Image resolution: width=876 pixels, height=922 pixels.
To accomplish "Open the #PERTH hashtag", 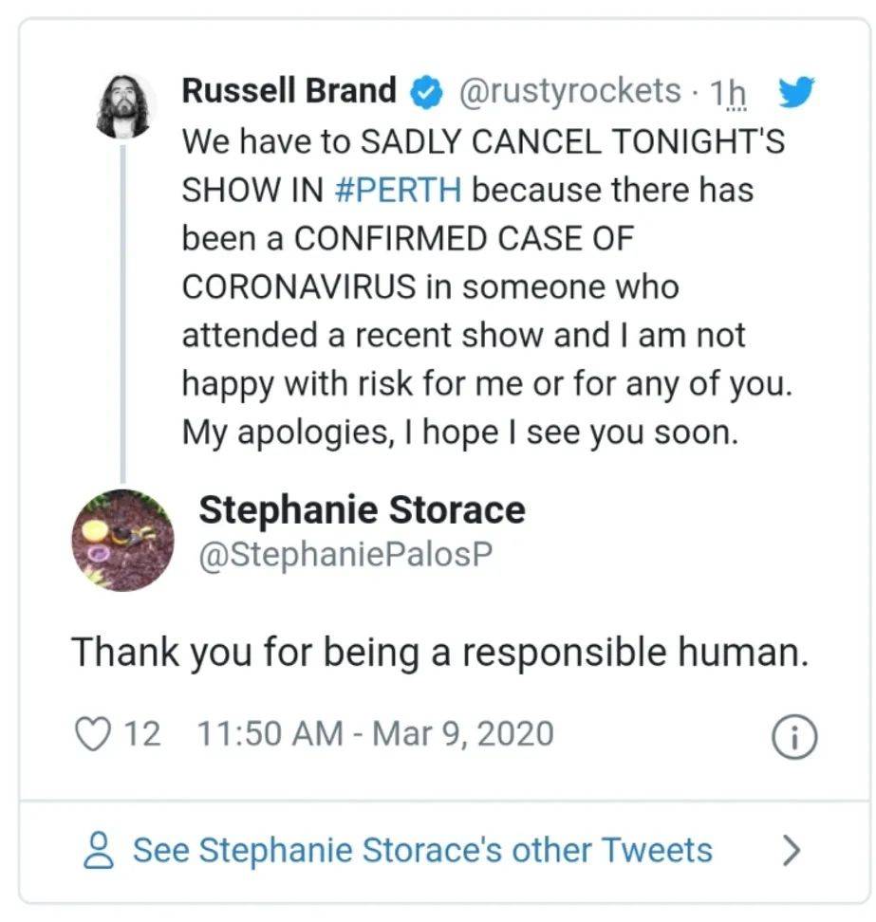I will [399, 191].
